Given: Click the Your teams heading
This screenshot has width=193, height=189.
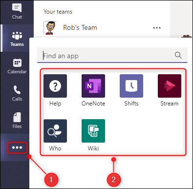Looking at the screenshot, I should click(58, 12).
